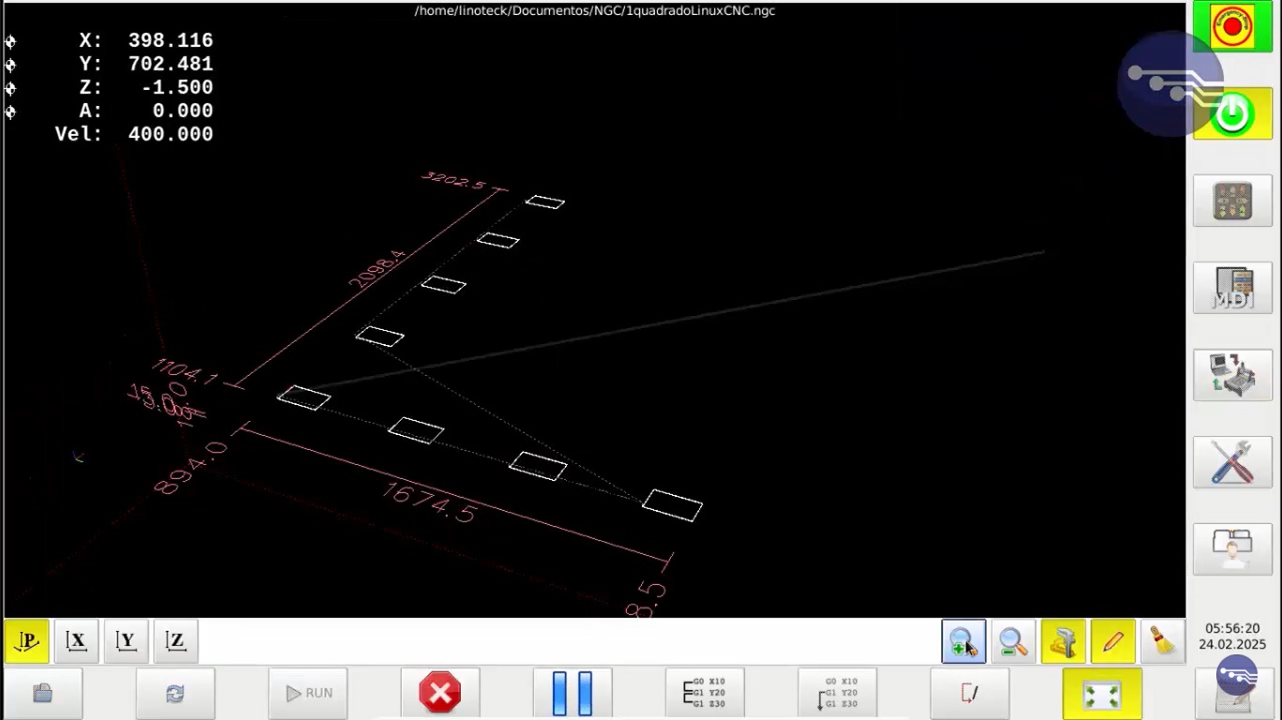The height and width of the screenshot is (720, 1282).
Task: Zoom out the toolpath preview
Action: pos(1013,642)
